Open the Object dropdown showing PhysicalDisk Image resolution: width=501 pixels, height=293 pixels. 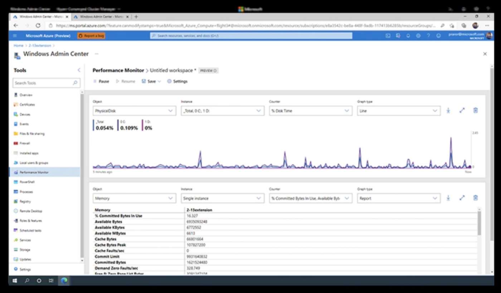(x=134, y=111)
